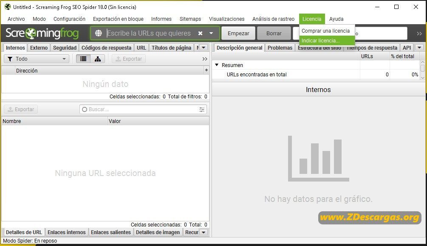Viewport: 427px width, 246px height.
Task: Click the Valor column header
Action: point(158,121)
